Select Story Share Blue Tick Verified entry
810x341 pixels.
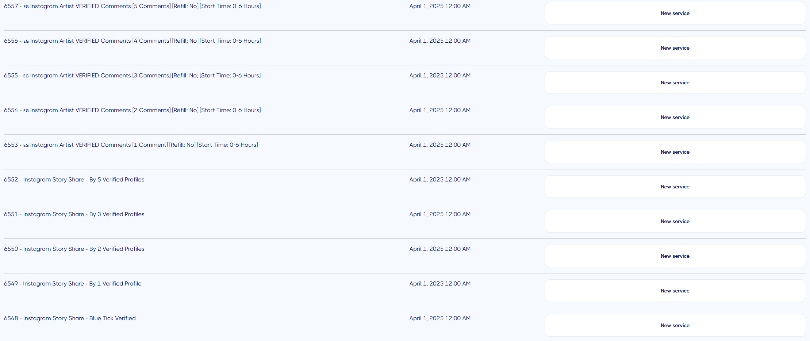pos(70,318)
